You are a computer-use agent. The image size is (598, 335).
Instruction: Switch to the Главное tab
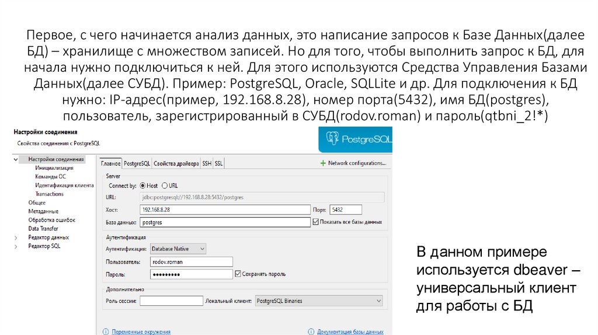(x=110, y=163)
